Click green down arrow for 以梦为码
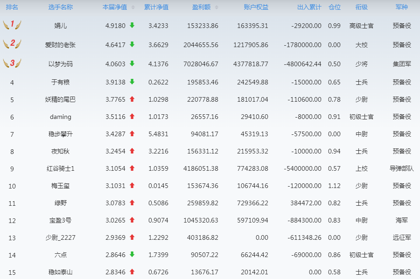 pos(132,63)
